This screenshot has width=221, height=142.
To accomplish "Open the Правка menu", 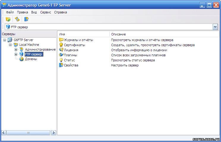I will click(22, 12).
